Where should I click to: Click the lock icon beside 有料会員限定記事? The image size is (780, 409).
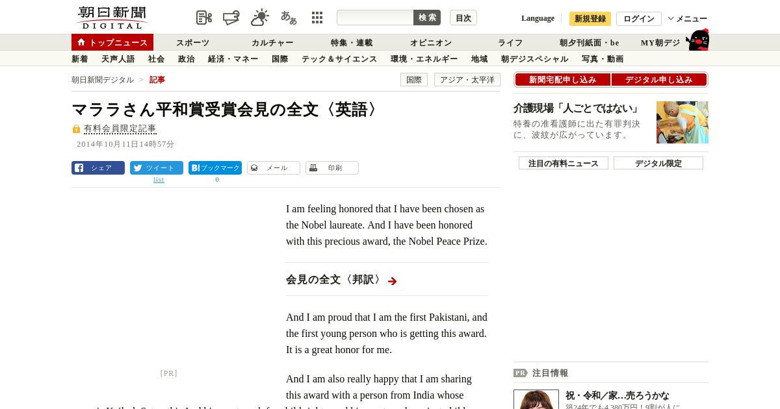pyautogui.click(x=76, y=129)
